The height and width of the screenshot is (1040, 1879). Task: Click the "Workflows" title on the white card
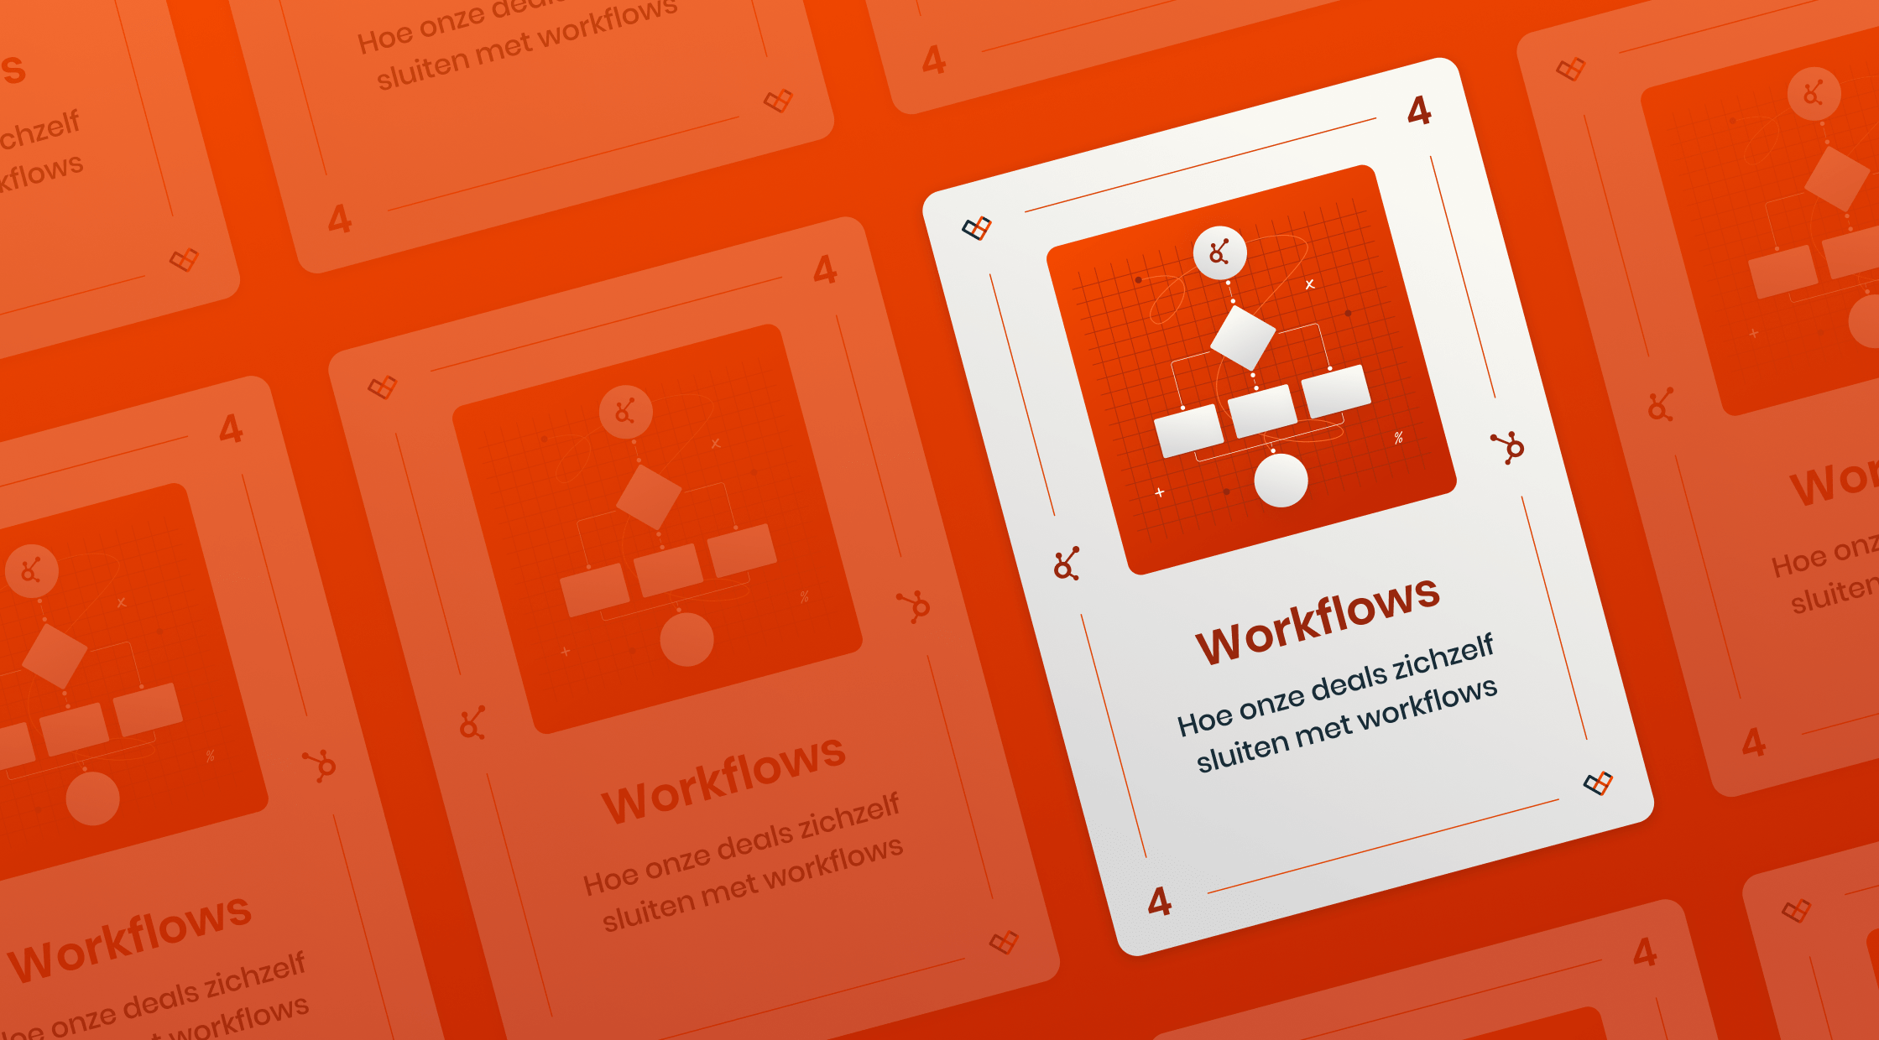(1318, 620)
